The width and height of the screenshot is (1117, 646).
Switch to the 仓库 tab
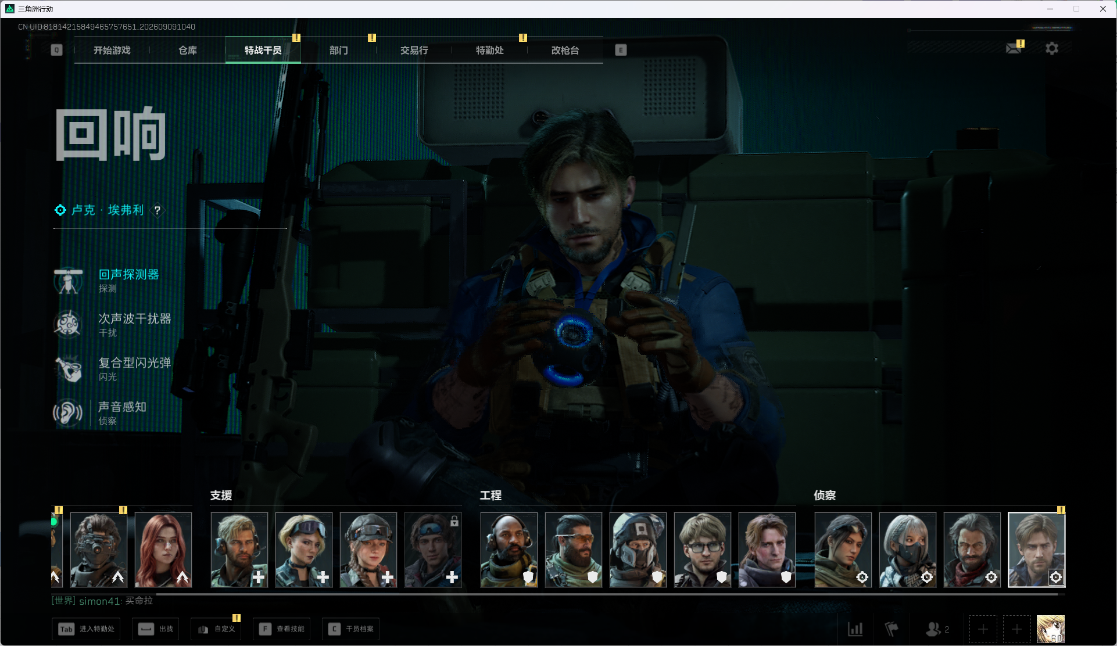click(188, 50)
